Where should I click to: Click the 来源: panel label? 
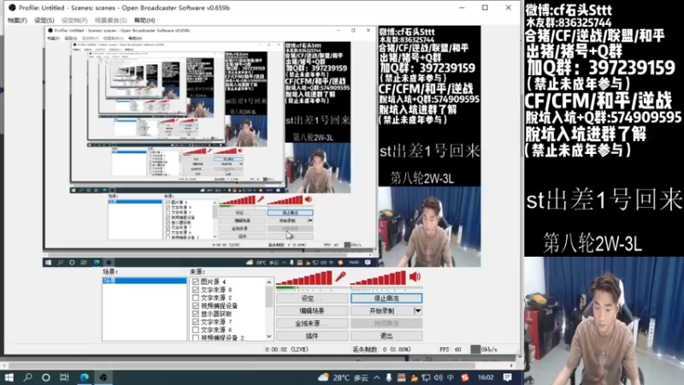[197, 271]
